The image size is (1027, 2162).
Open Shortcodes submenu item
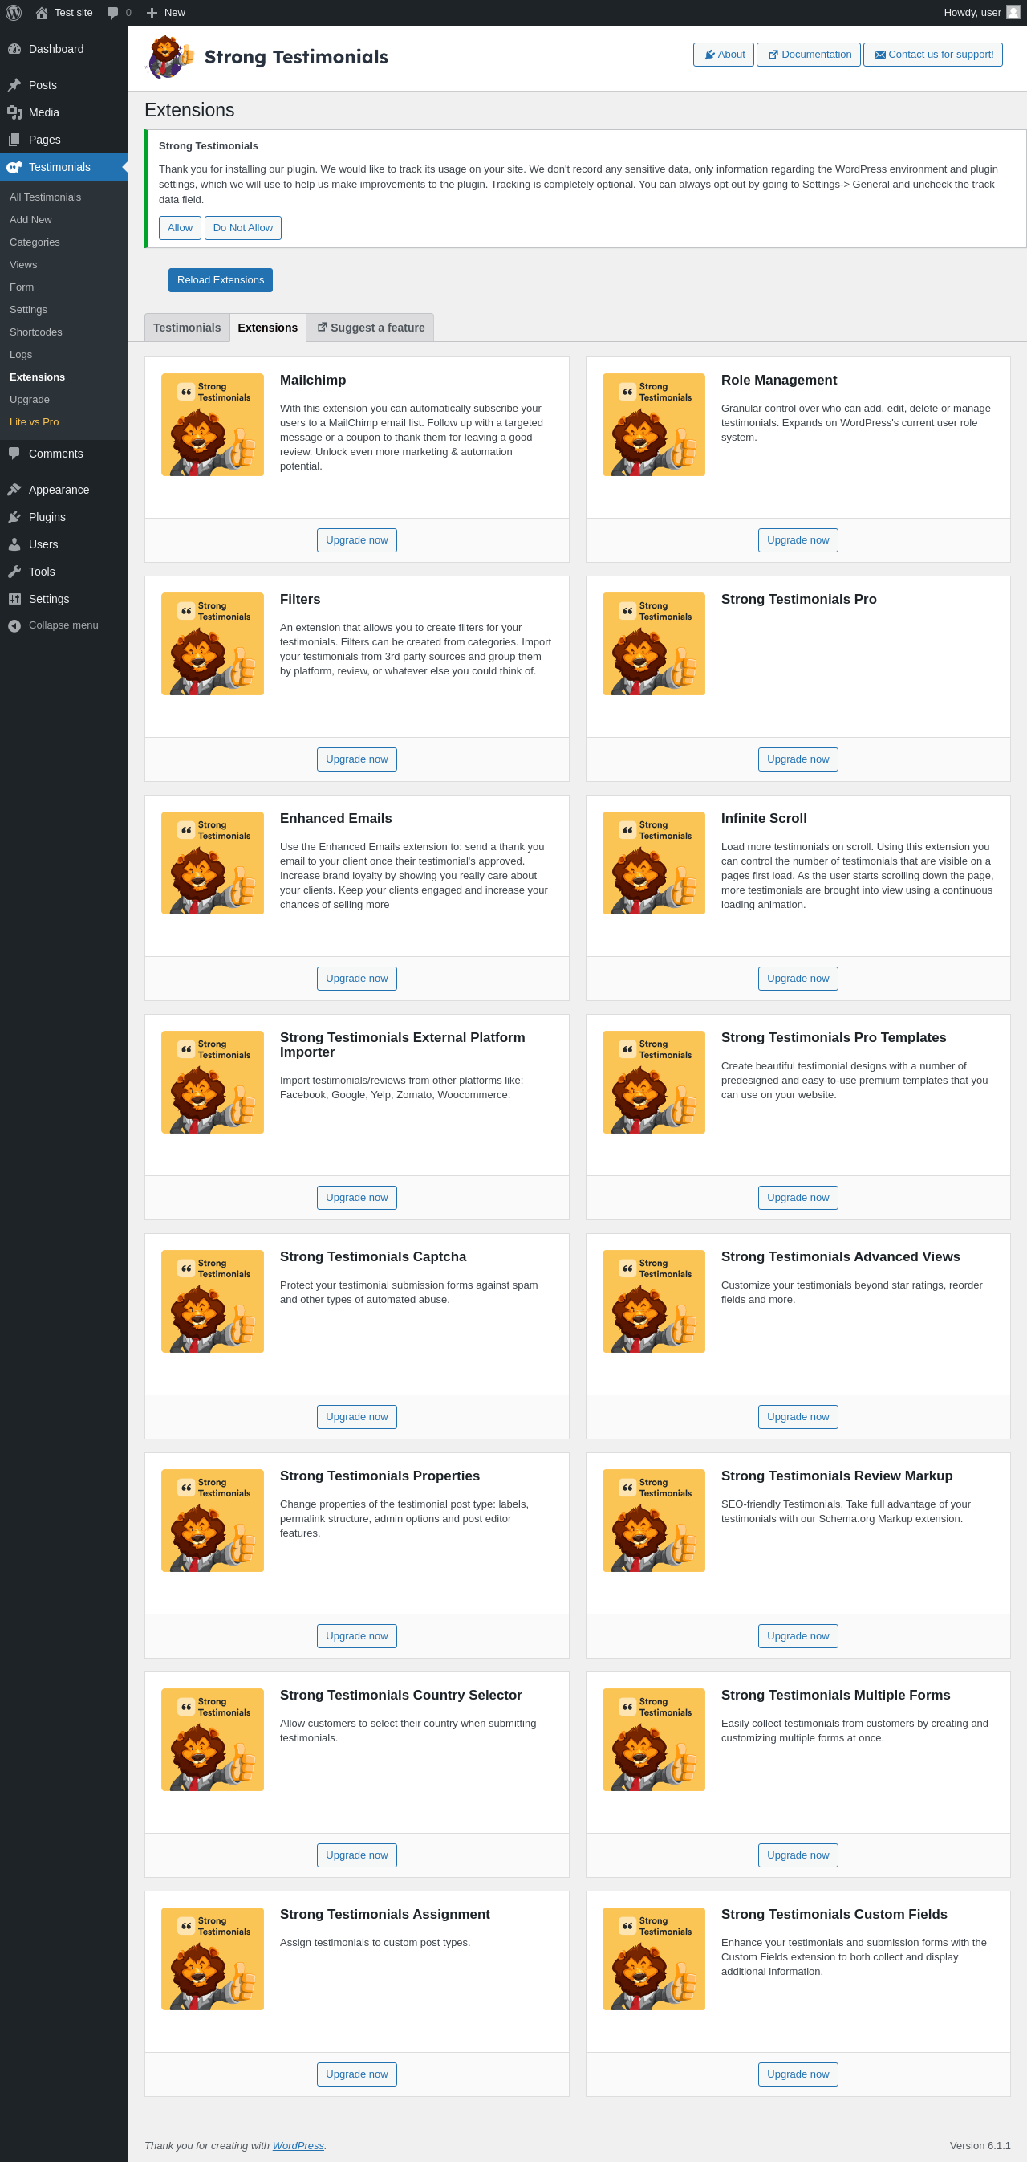pos(36,332)
